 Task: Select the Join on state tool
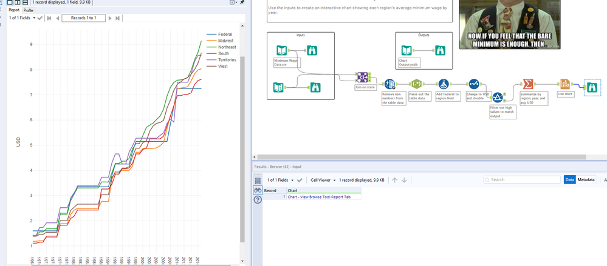[363, 78]
